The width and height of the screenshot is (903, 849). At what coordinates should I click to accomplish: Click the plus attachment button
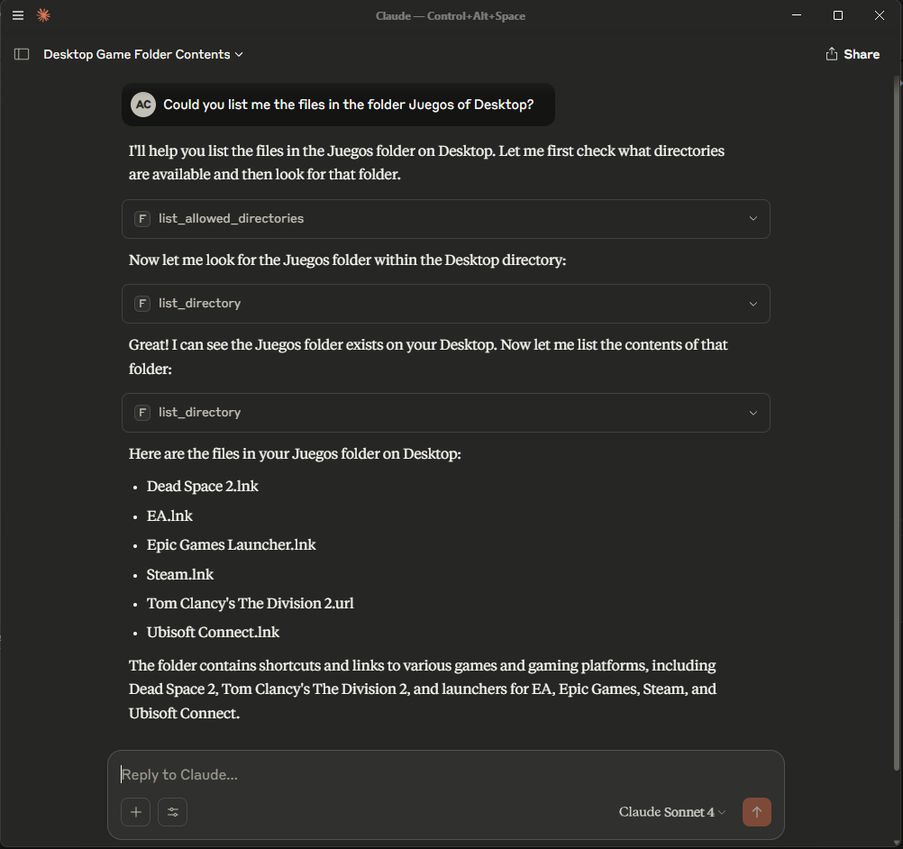(135, 812)
